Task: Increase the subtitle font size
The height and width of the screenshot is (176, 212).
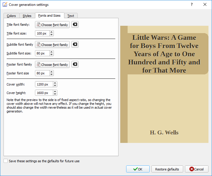Action: pyautogui.click(x=51, y=52)
